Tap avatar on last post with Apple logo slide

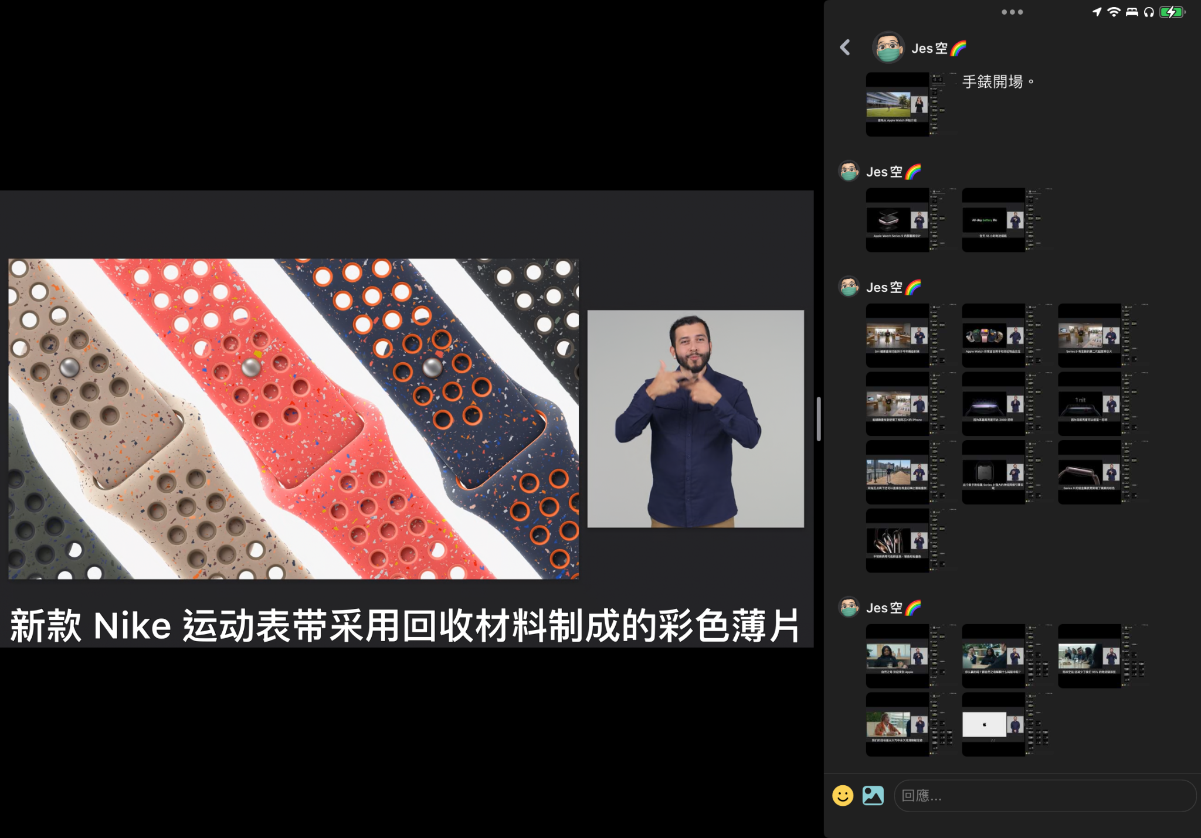[x=849, y=607]
